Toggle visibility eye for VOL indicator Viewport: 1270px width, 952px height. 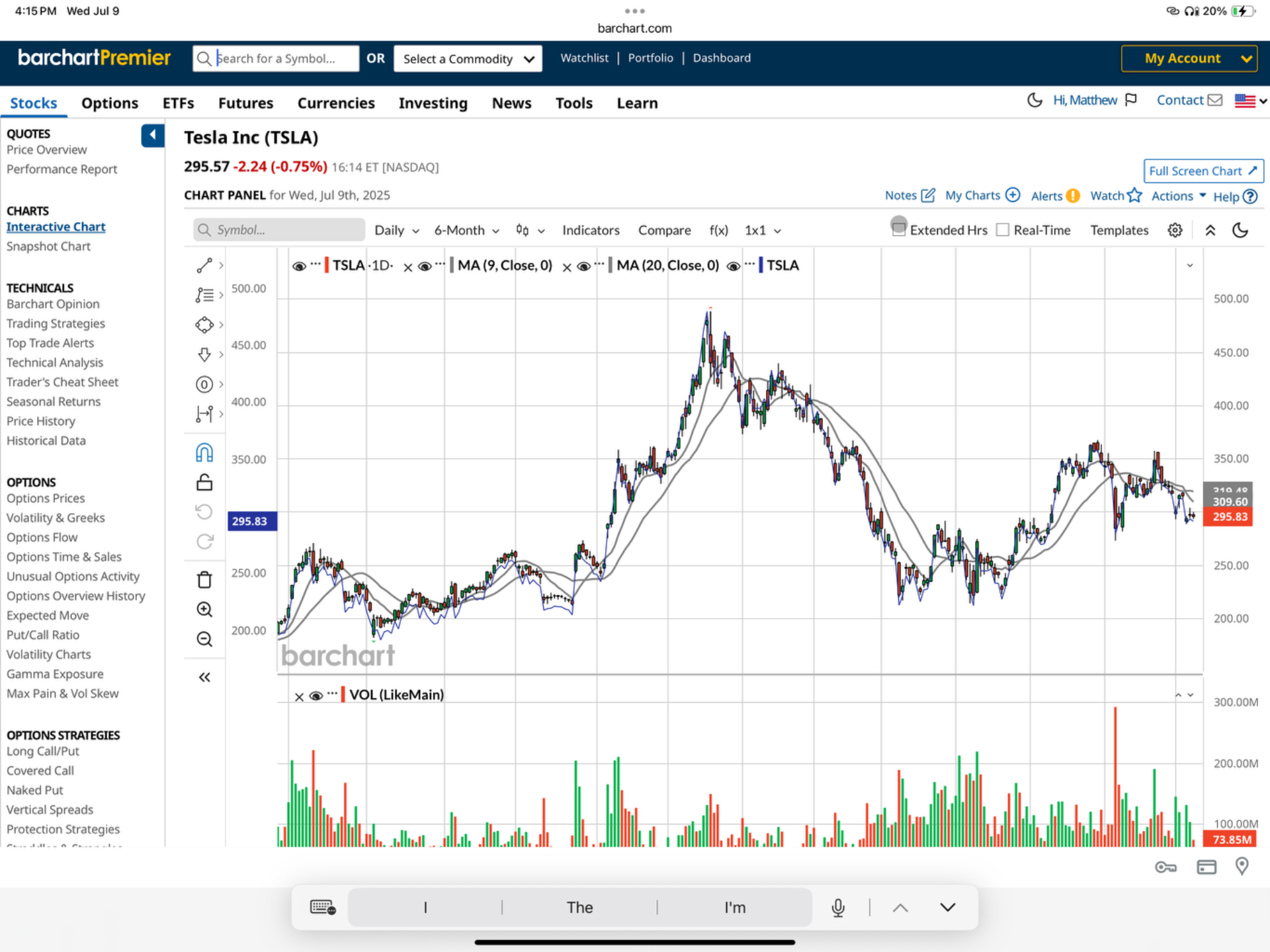click(x=316, y=695)
